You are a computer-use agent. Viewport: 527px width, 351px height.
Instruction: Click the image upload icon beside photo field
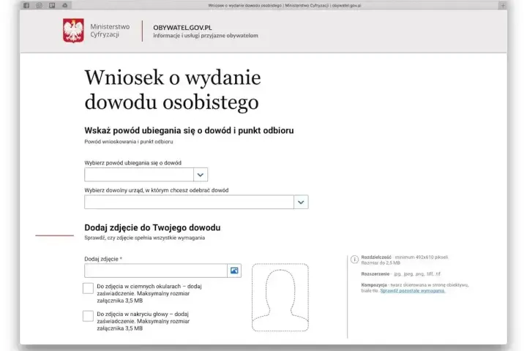click(x=234, y=271)
